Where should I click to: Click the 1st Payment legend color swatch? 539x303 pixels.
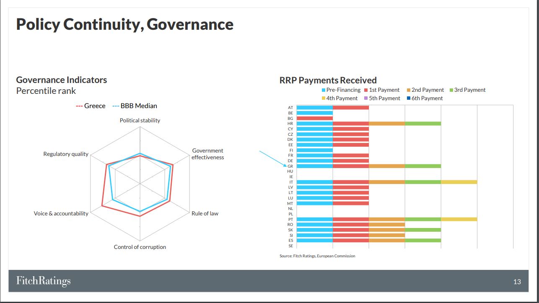click(366, 90)
